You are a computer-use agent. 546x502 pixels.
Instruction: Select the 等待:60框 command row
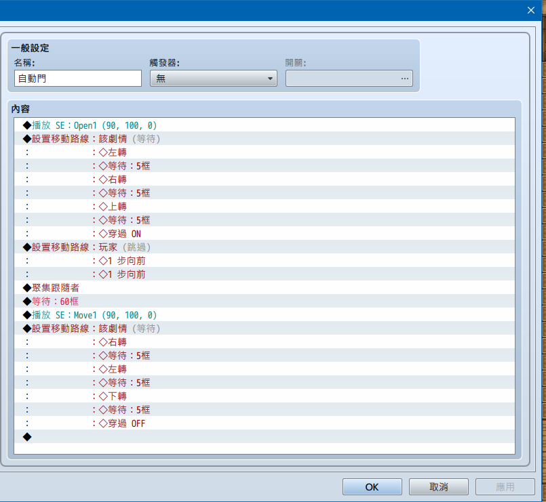tap(265, 301)
